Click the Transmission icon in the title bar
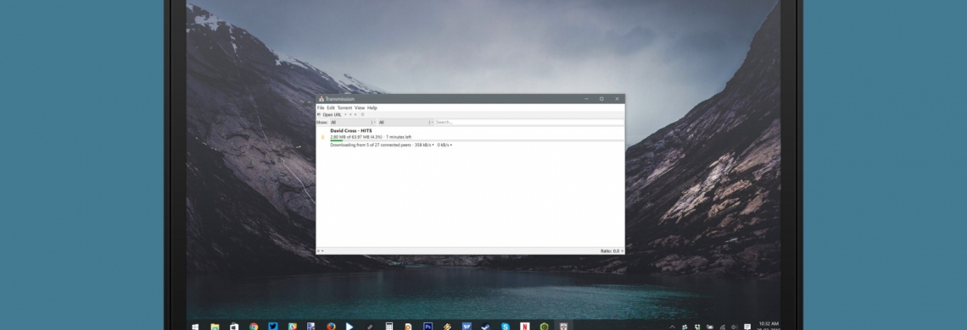The height and width of the screenshot is (330, 967). point(321,98)
